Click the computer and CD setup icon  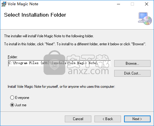(145, 18)
